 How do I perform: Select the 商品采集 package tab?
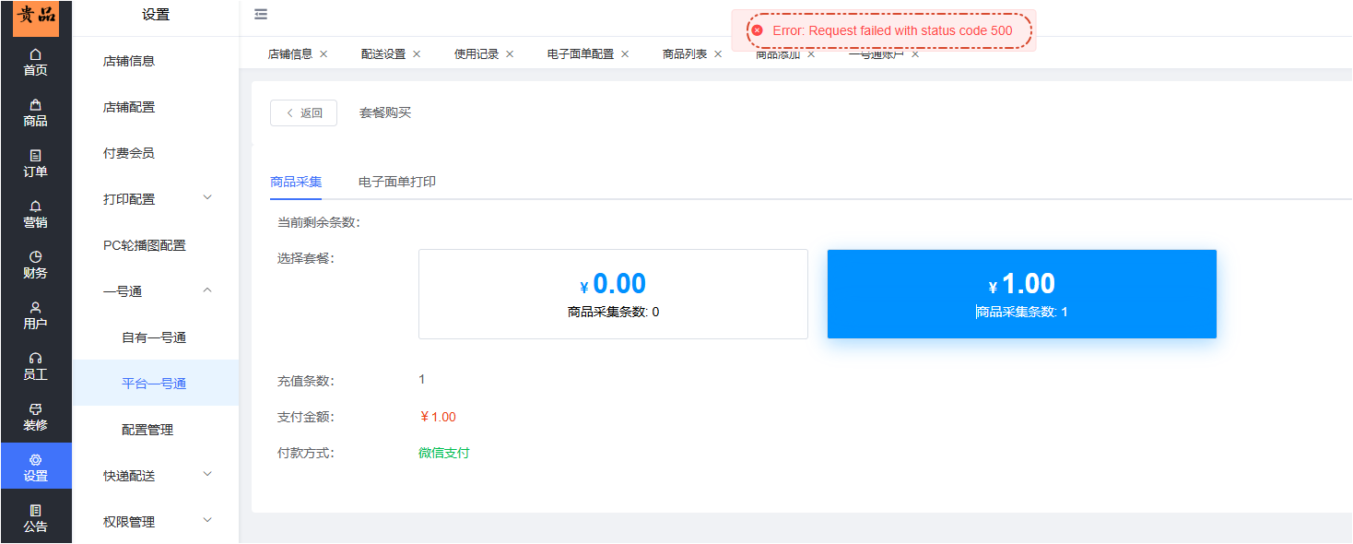click(x=296, y=182)
